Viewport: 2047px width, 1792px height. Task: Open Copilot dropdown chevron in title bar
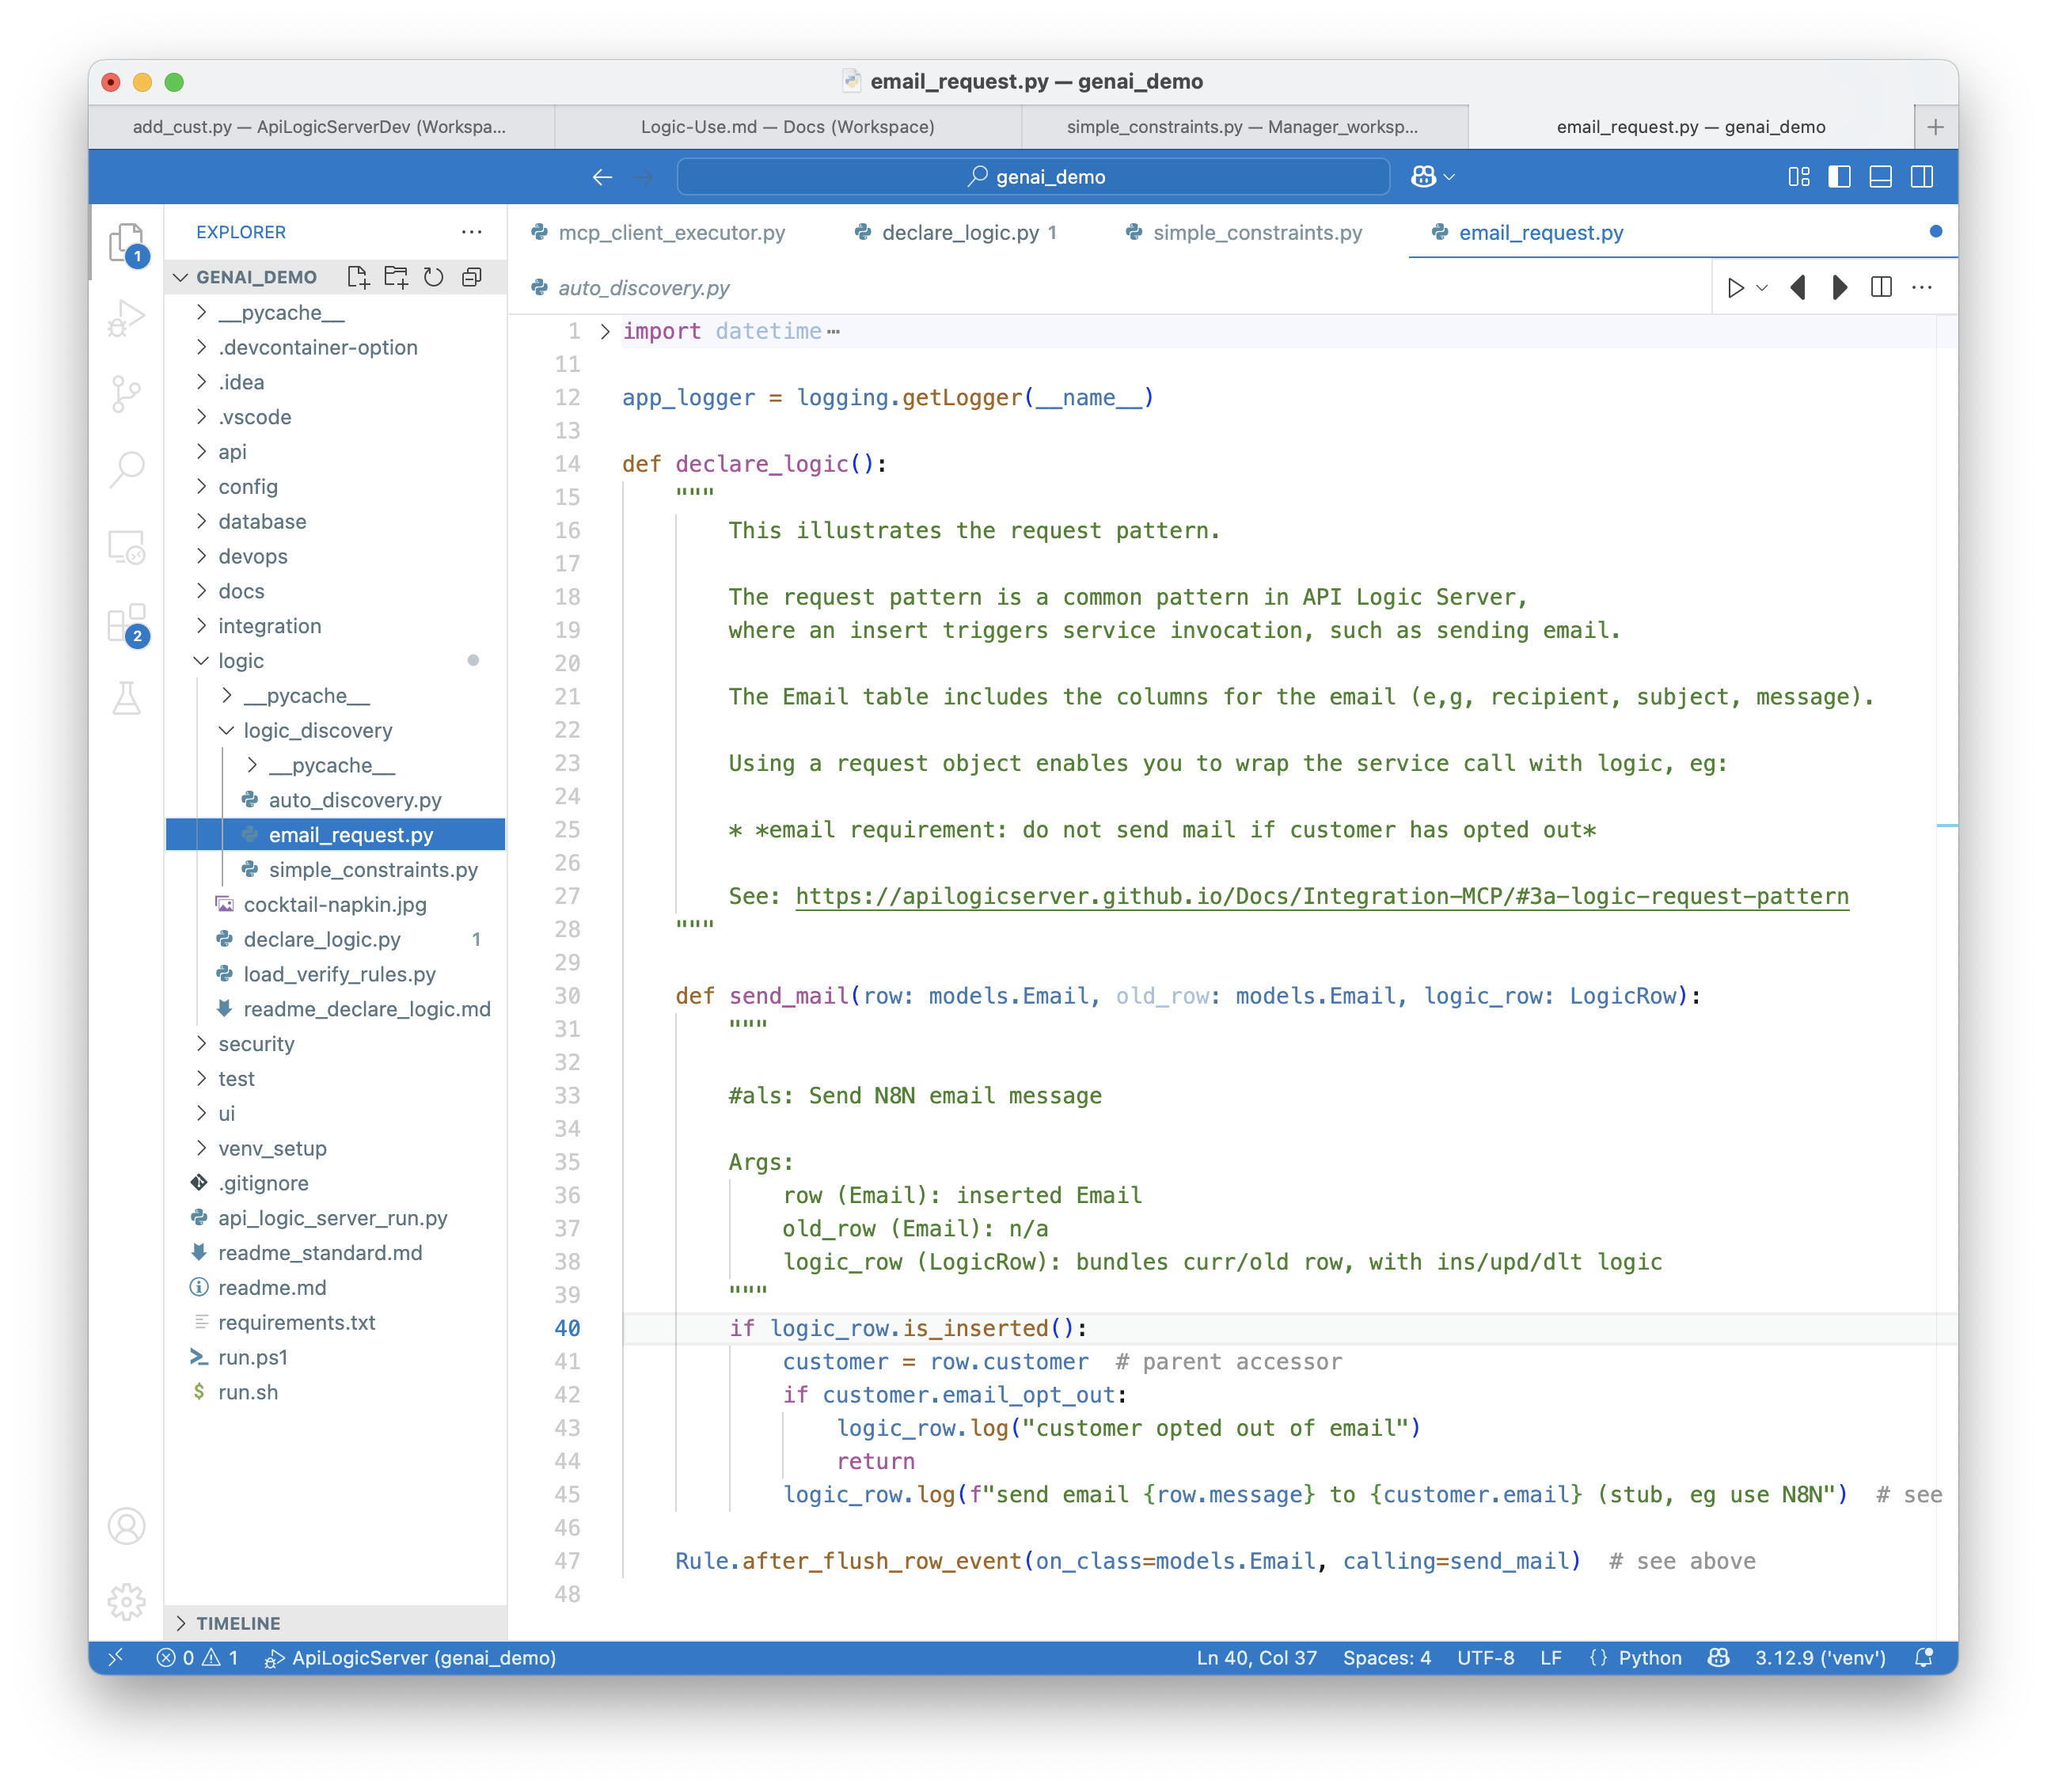(x=1450, y=177)
